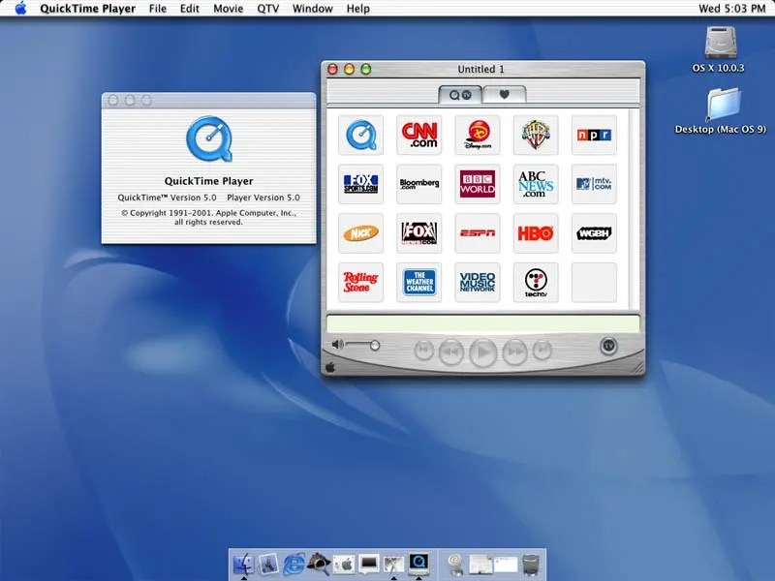Open System Preferences from the Dock

344,564
